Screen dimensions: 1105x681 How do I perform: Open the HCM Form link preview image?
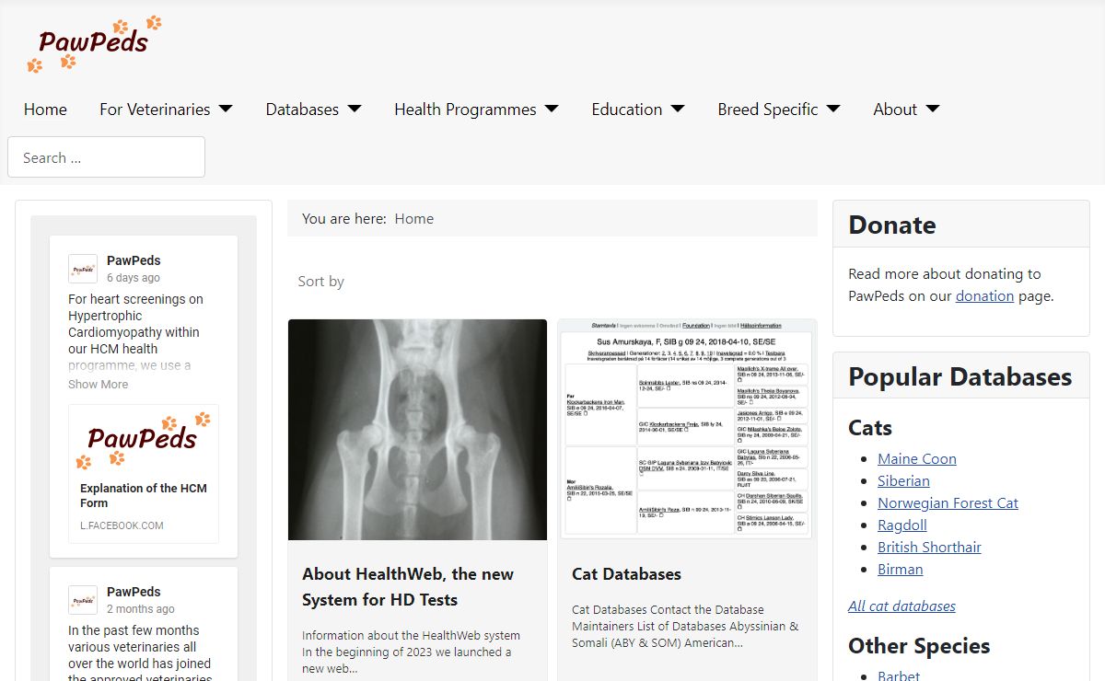point(144,438)
